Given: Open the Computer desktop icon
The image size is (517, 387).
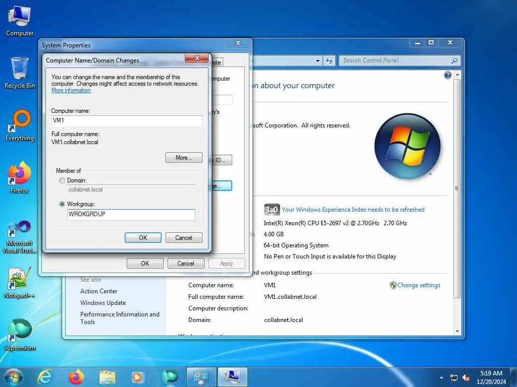Looking at the screenshot, I should (x=20, y=21).
